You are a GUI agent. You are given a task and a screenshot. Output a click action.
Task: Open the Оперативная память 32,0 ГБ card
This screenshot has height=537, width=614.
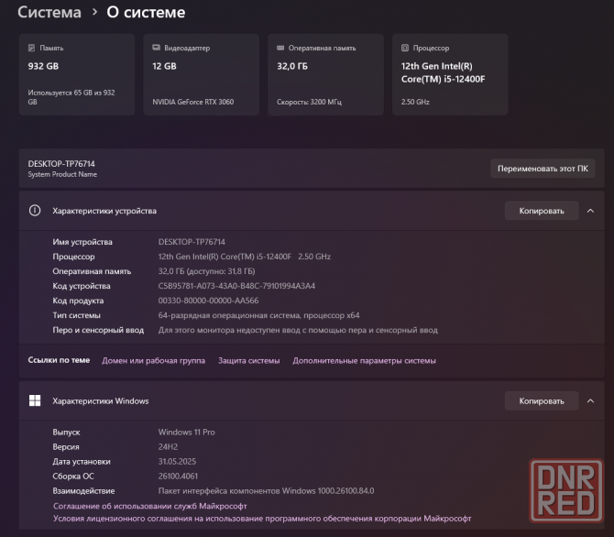tap(325, 74)
